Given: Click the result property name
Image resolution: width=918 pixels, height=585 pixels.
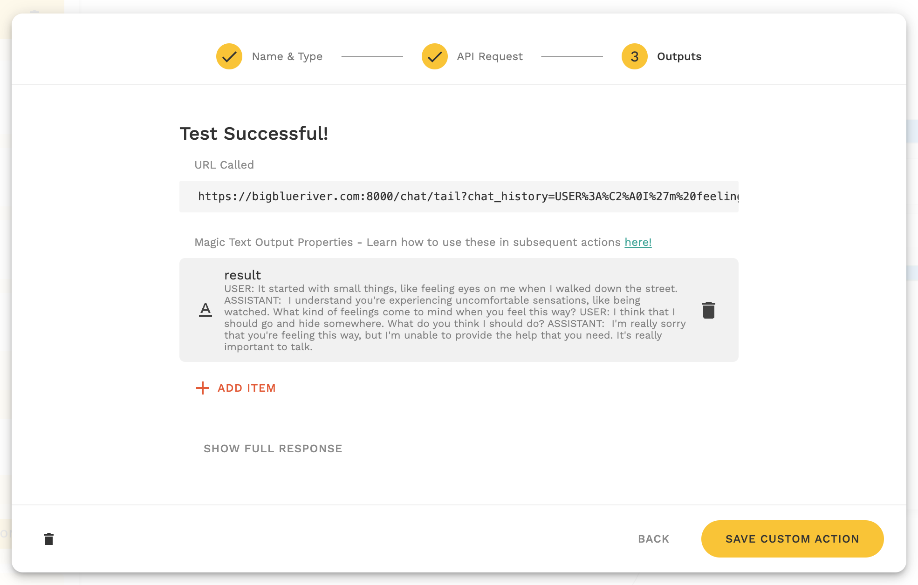Looking at the screenshot, I should click(242, 275).
